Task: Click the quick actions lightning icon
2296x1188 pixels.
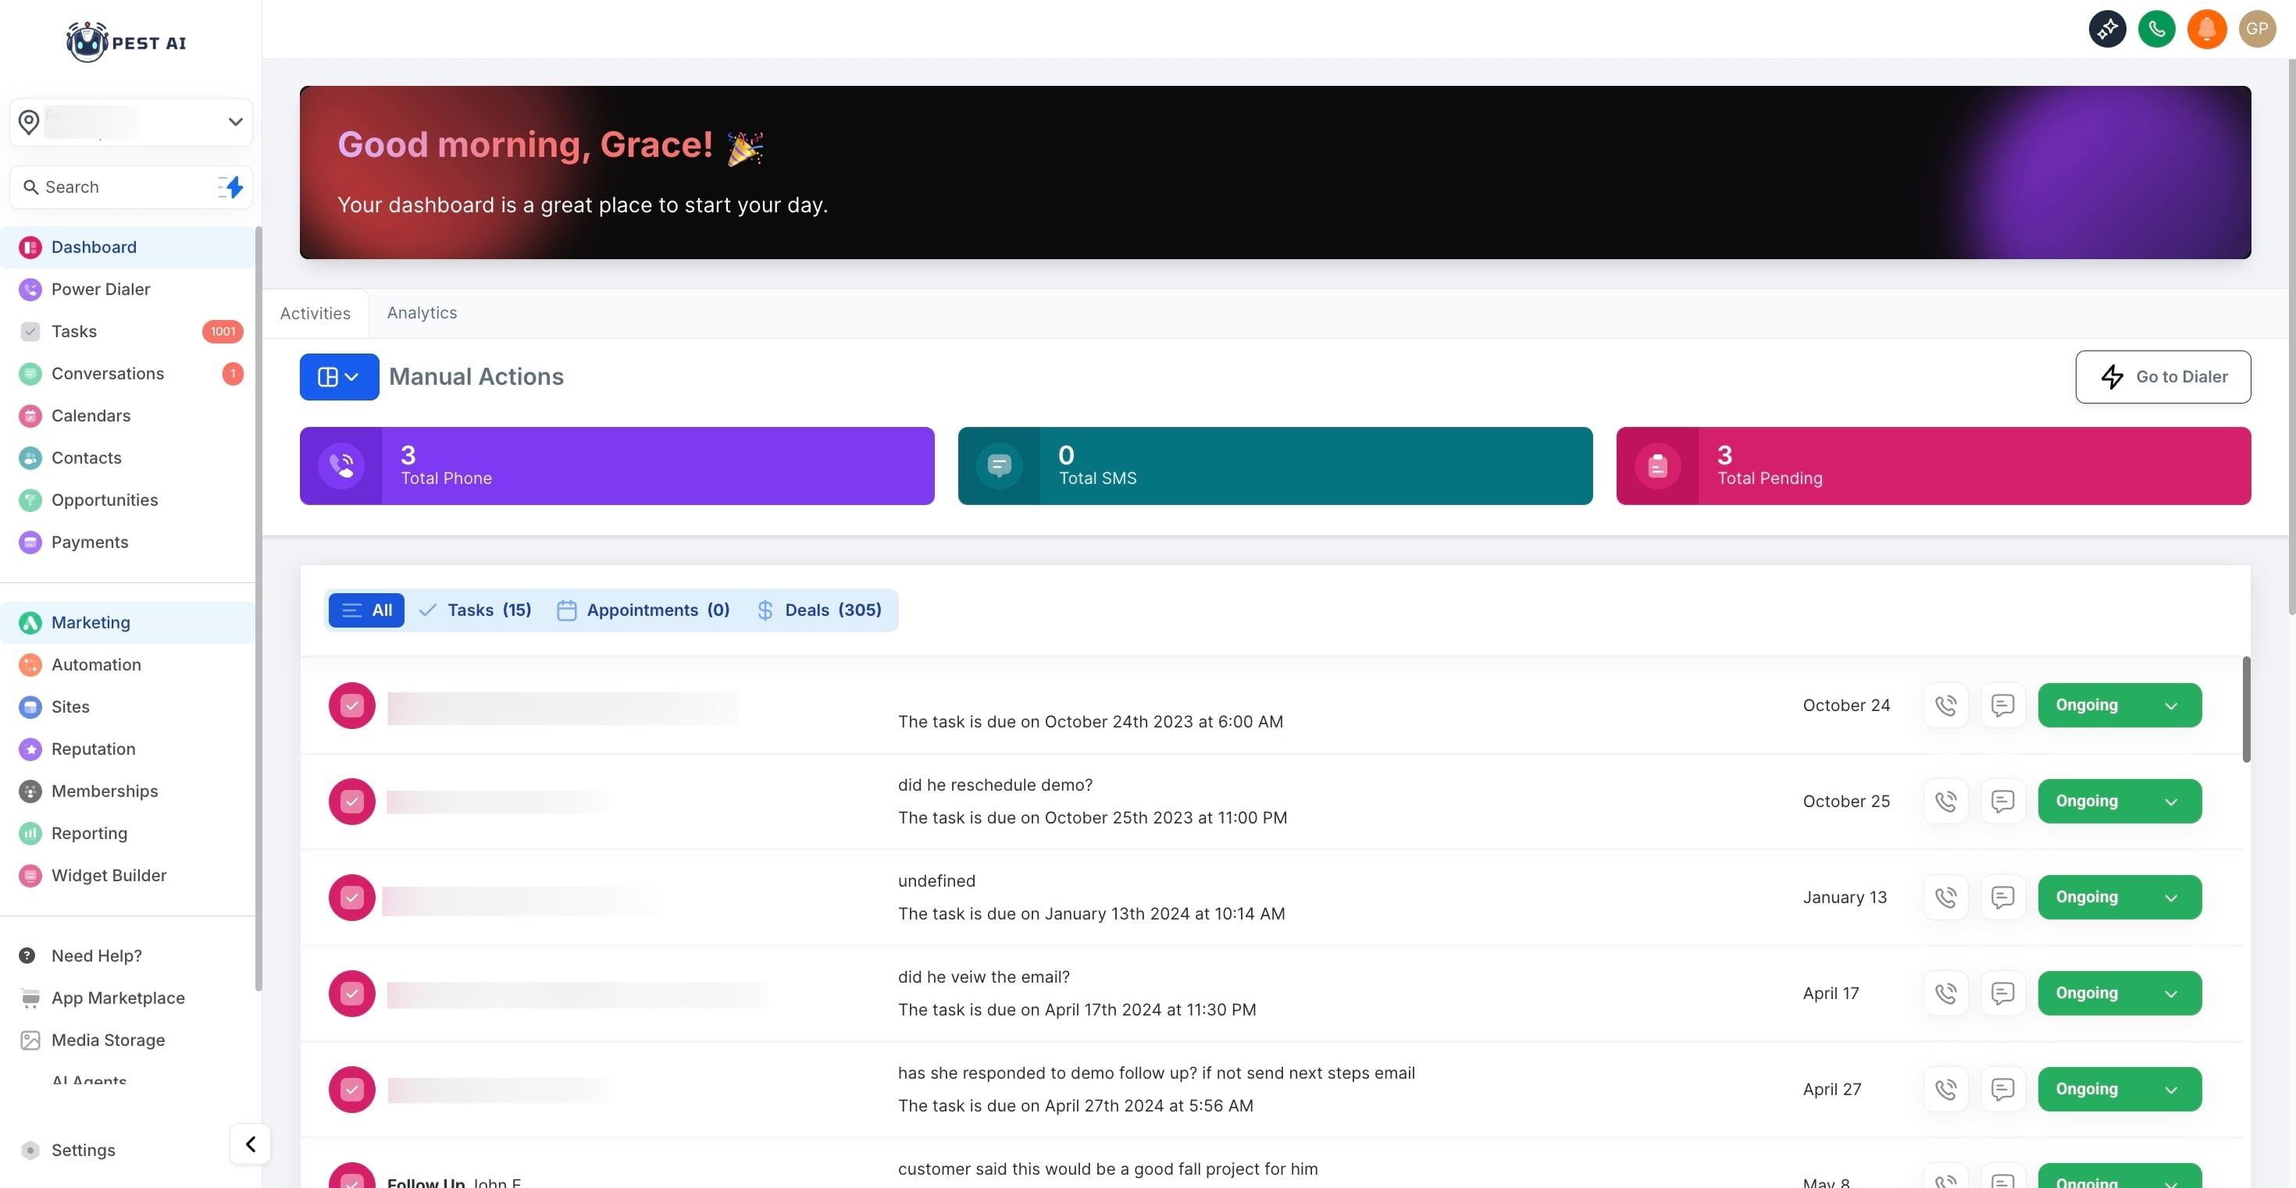Action: [231, 187]
